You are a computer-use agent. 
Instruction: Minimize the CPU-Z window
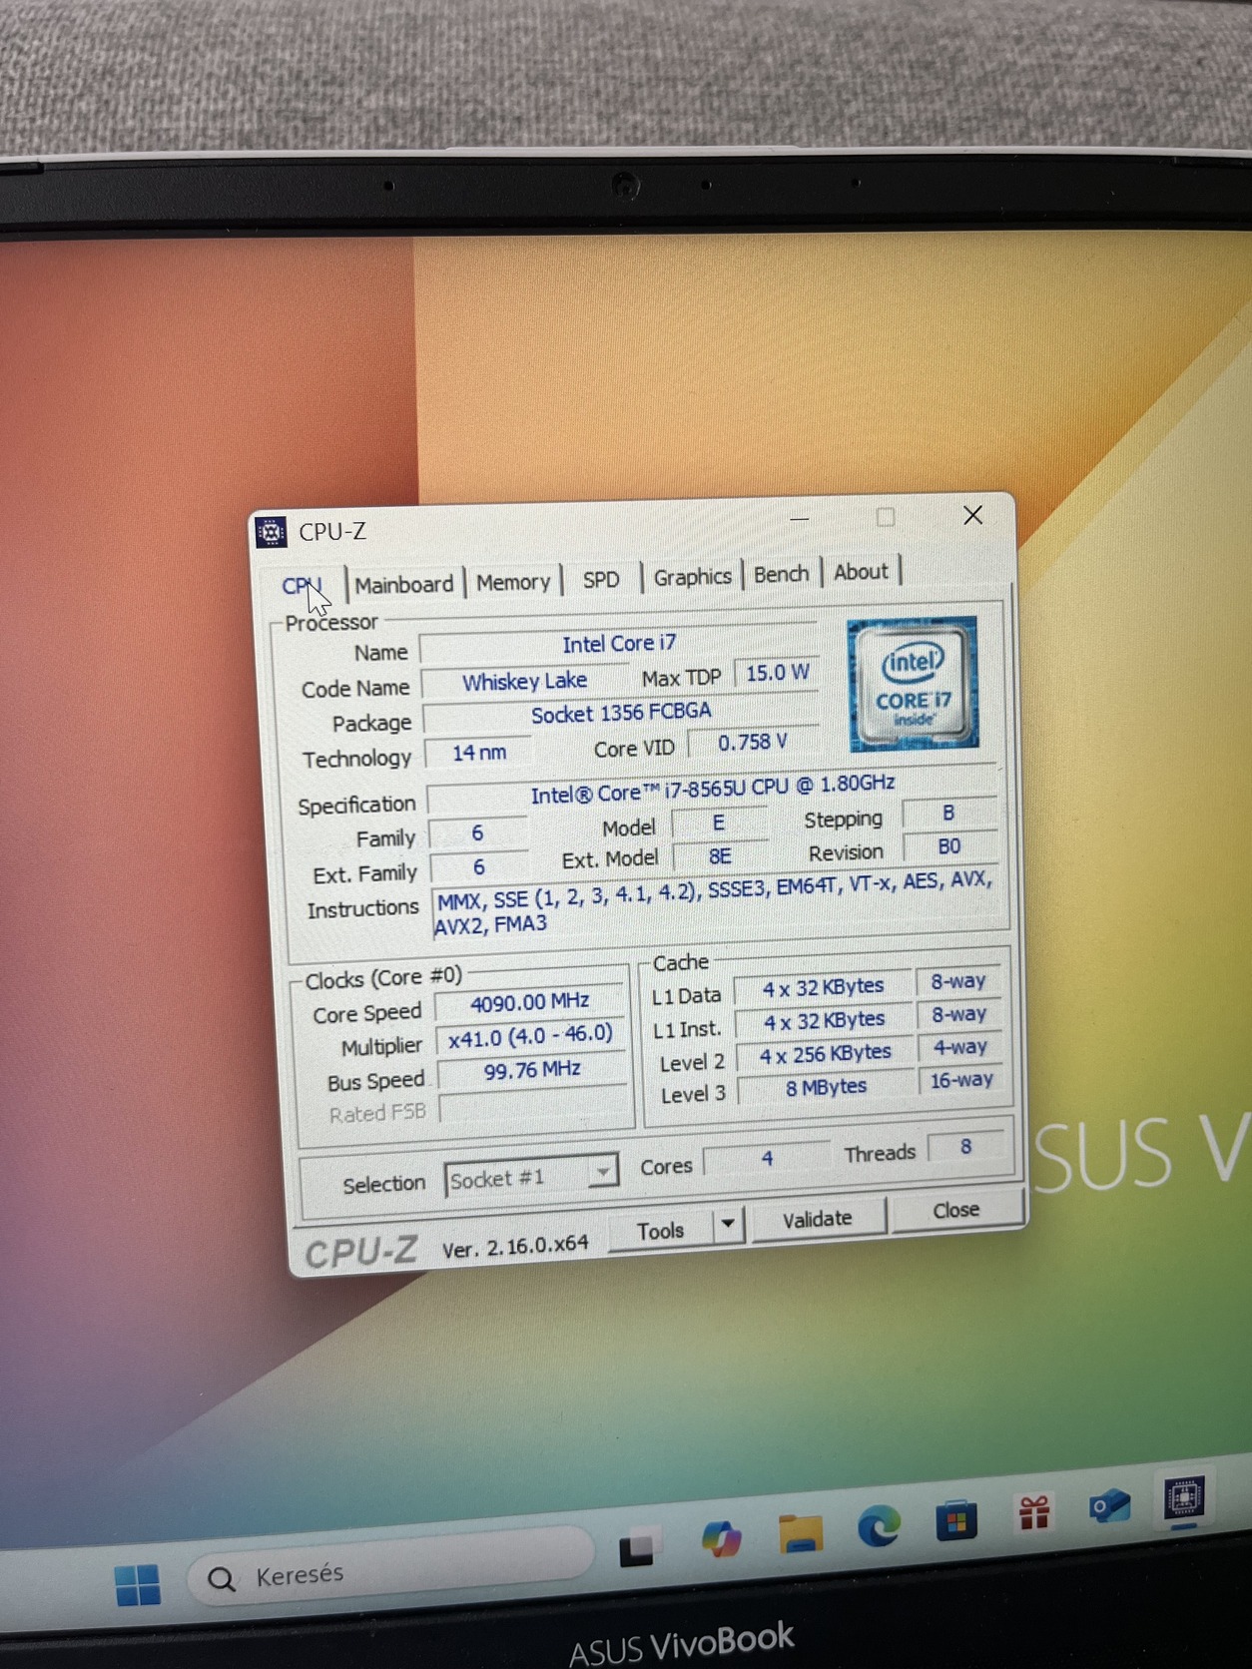click(x=800, y=518)
